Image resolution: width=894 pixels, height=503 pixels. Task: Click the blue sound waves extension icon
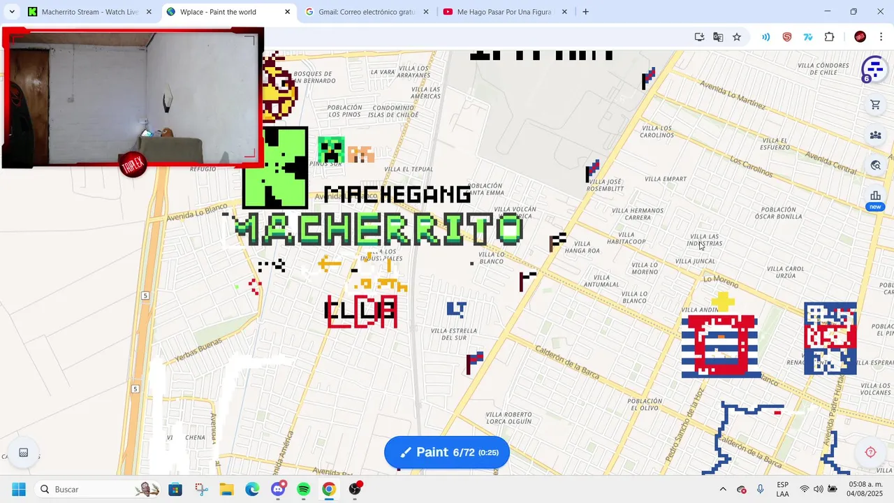pyautogui.click(x=766, y=37)
